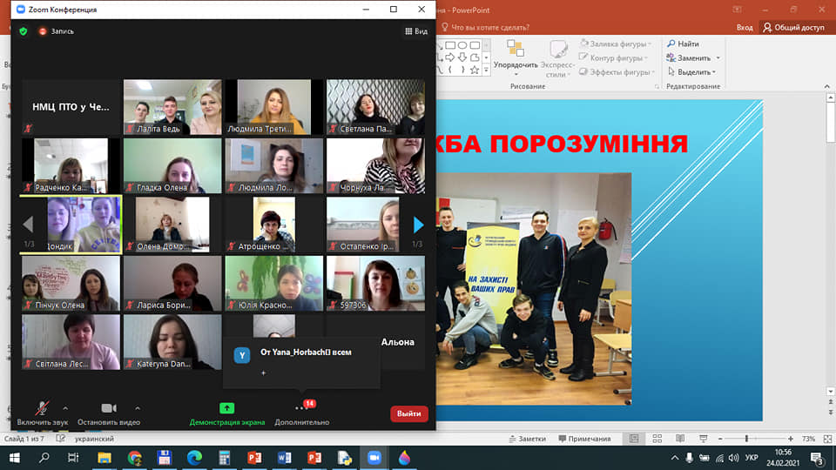Viewport: 836px width, 470px height.
Task: Click Заменить replace button
Action: click(x=689, y=57)
